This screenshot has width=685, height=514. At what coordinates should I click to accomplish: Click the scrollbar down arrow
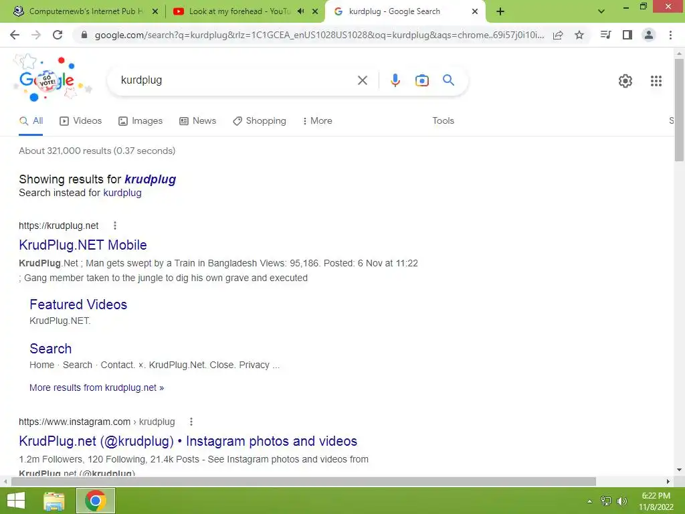tap(679, 470)
